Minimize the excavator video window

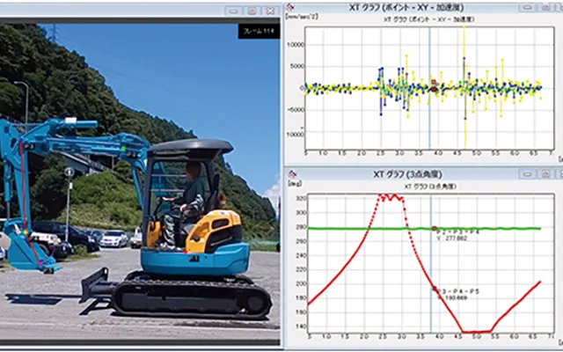click(232, 11)
